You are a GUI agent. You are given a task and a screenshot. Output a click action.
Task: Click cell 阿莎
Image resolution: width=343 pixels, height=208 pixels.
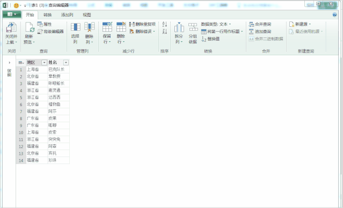[59, 112]
